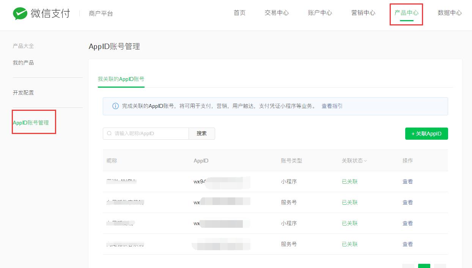Click the 产品大全 sidebar heading
472x268 pixels.
(23, 46)
